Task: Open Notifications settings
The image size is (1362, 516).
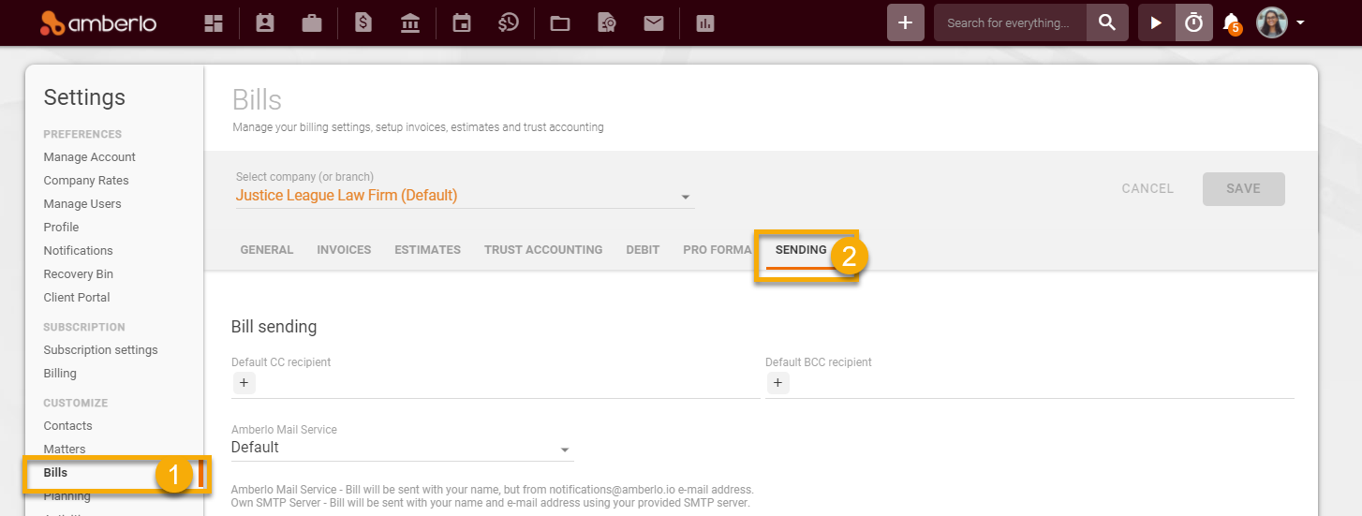Action: tap(78, 251)
